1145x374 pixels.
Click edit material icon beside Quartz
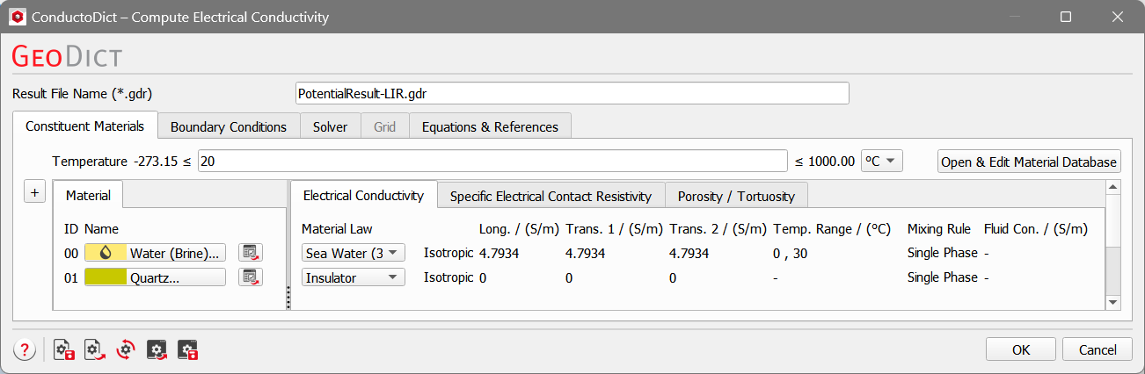click(251, 277)
